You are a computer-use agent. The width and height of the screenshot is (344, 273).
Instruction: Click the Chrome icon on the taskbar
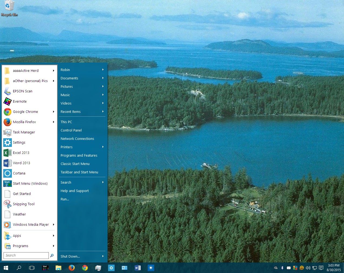pyautogui.click(x=85, y=268)
